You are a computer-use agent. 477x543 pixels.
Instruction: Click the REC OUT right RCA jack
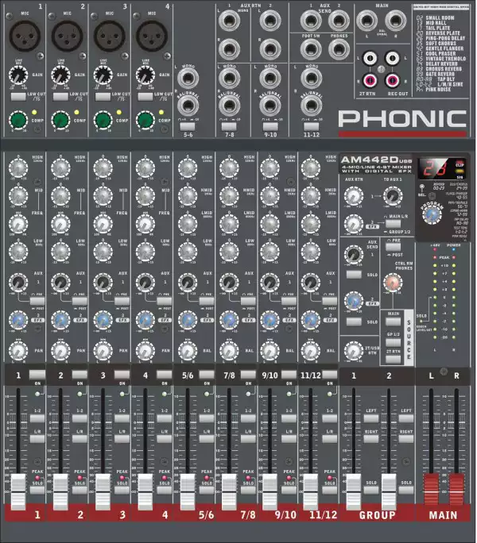click(392, 80)
